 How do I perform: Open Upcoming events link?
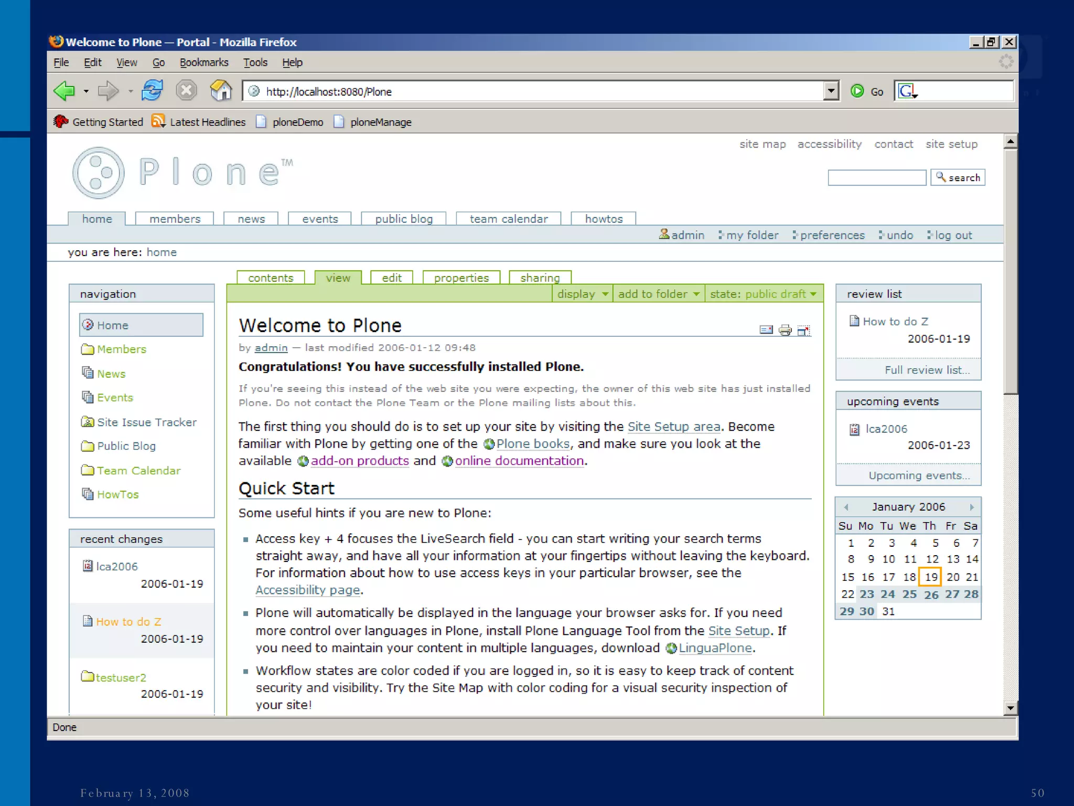919,475
